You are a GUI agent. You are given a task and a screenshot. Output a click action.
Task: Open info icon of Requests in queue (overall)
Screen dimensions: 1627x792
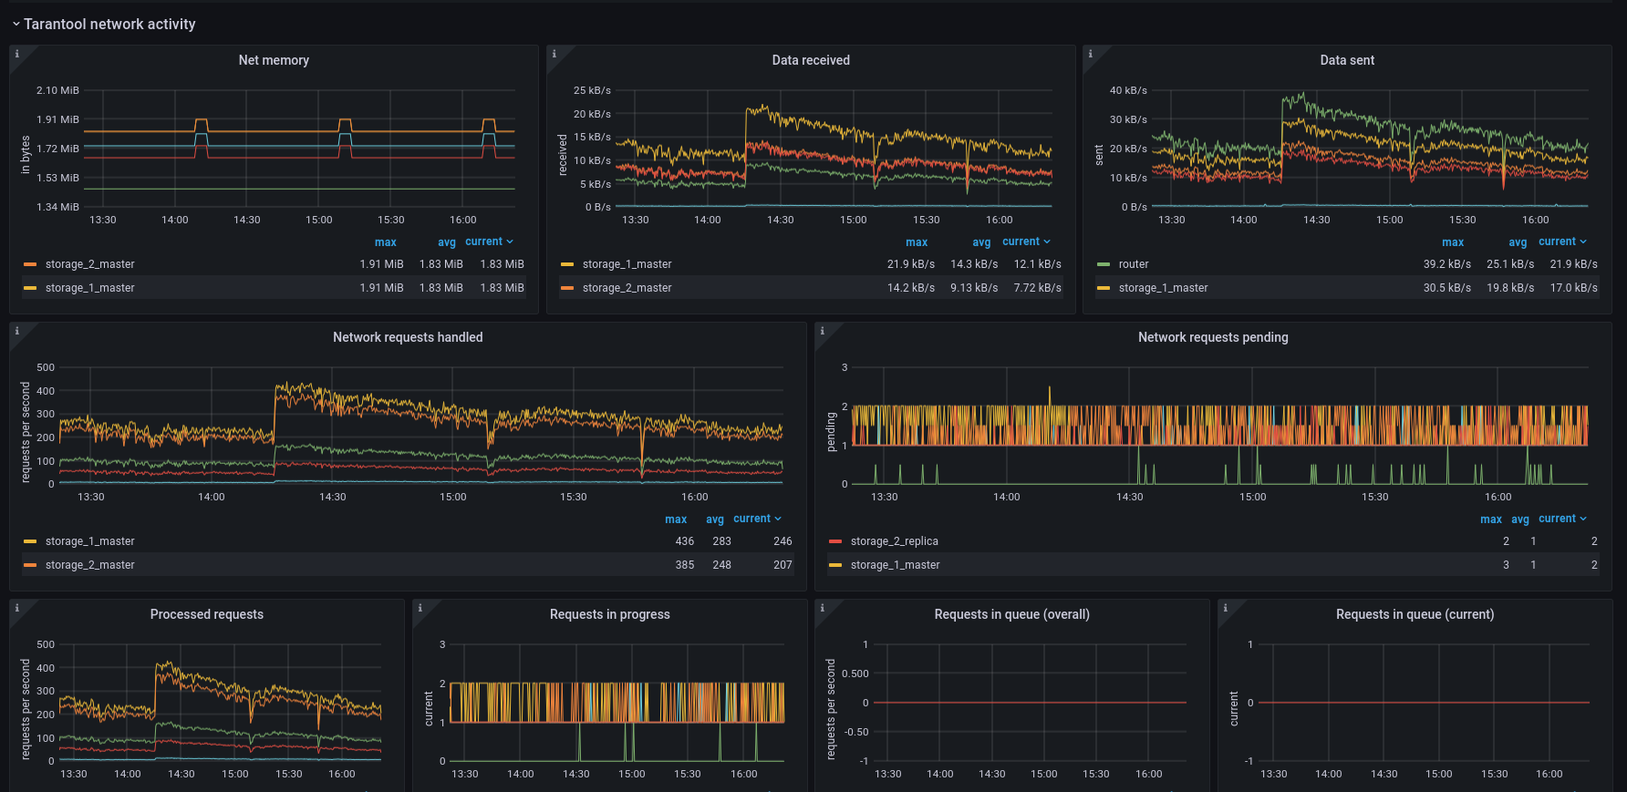[823, 608]
